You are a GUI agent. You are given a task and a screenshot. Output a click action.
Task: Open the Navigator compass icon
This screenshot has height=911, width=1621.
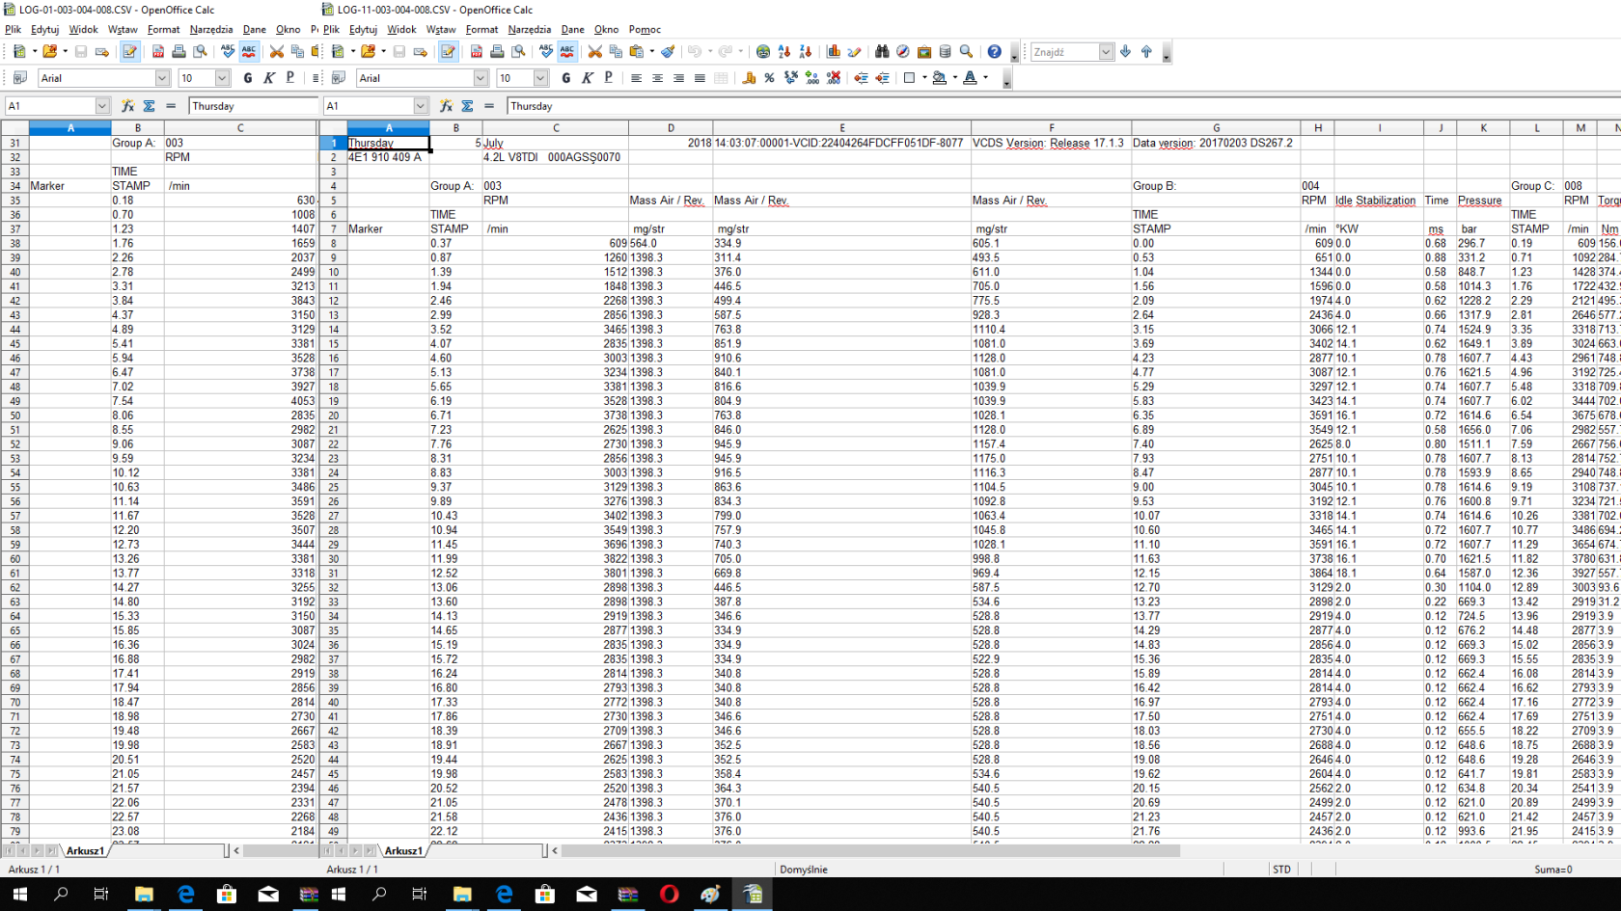click(903, 52)
